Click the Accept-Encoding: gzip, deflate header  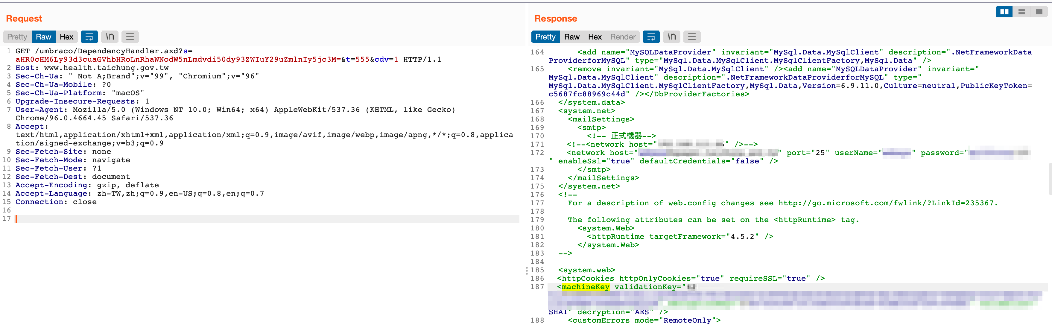pyautogui.click(x=87, y=185)
